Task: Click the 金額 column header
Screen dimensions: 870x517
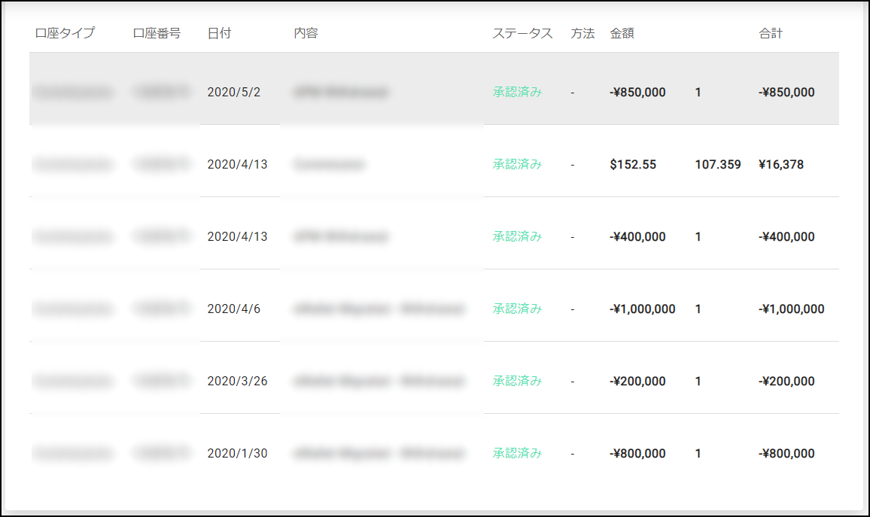Action: point(622,34)
